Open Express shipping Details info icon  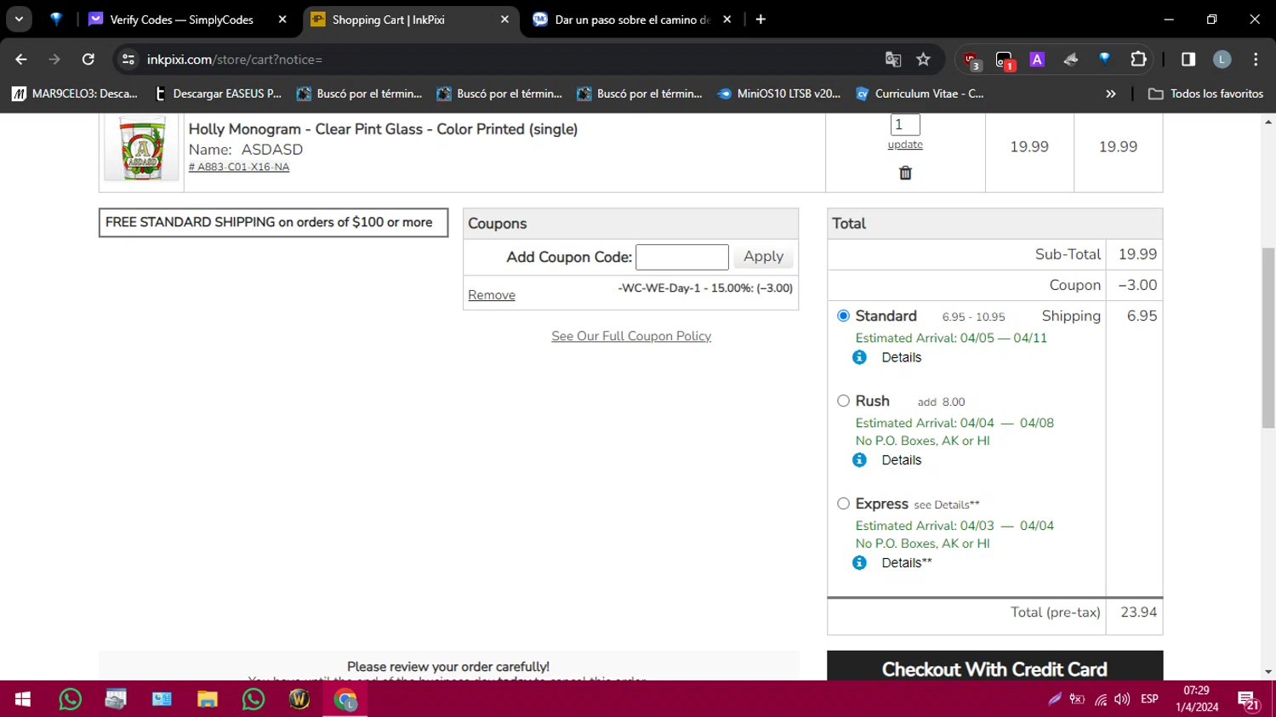(860, 563)
